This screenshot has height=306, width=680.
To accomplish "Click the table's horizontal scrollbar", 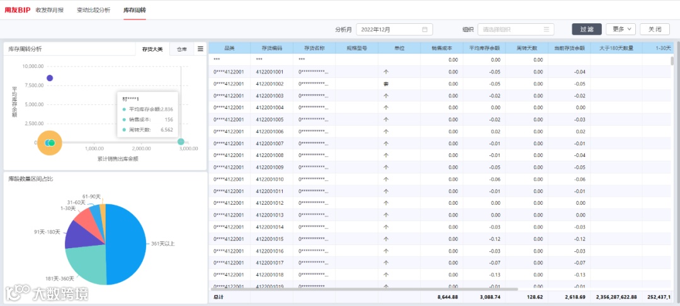I will point(365,288).
